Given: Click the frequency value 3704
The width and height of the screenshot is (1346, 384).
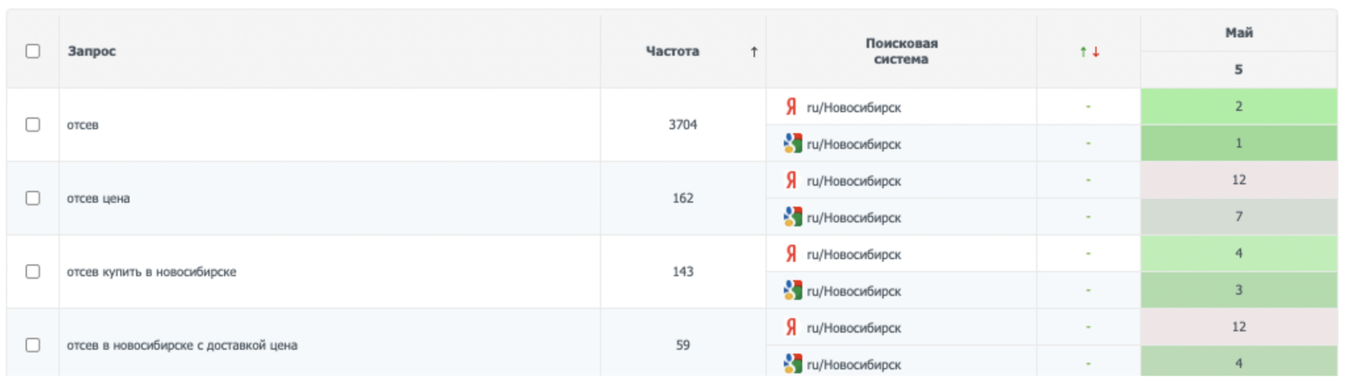Looking at the screenshot, I should point(683,125).
